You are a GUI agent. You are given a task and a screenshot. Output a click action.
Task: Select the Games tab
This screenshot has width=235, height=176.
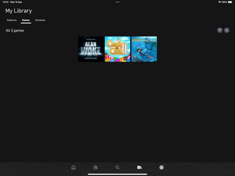(x=26, y=20)
